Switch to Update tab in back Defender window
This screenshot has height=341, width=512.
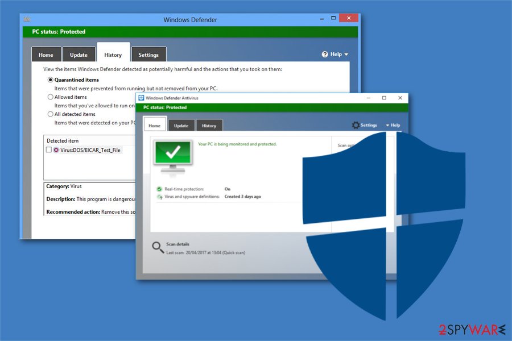pyautogui.click(x=79, y=55)
